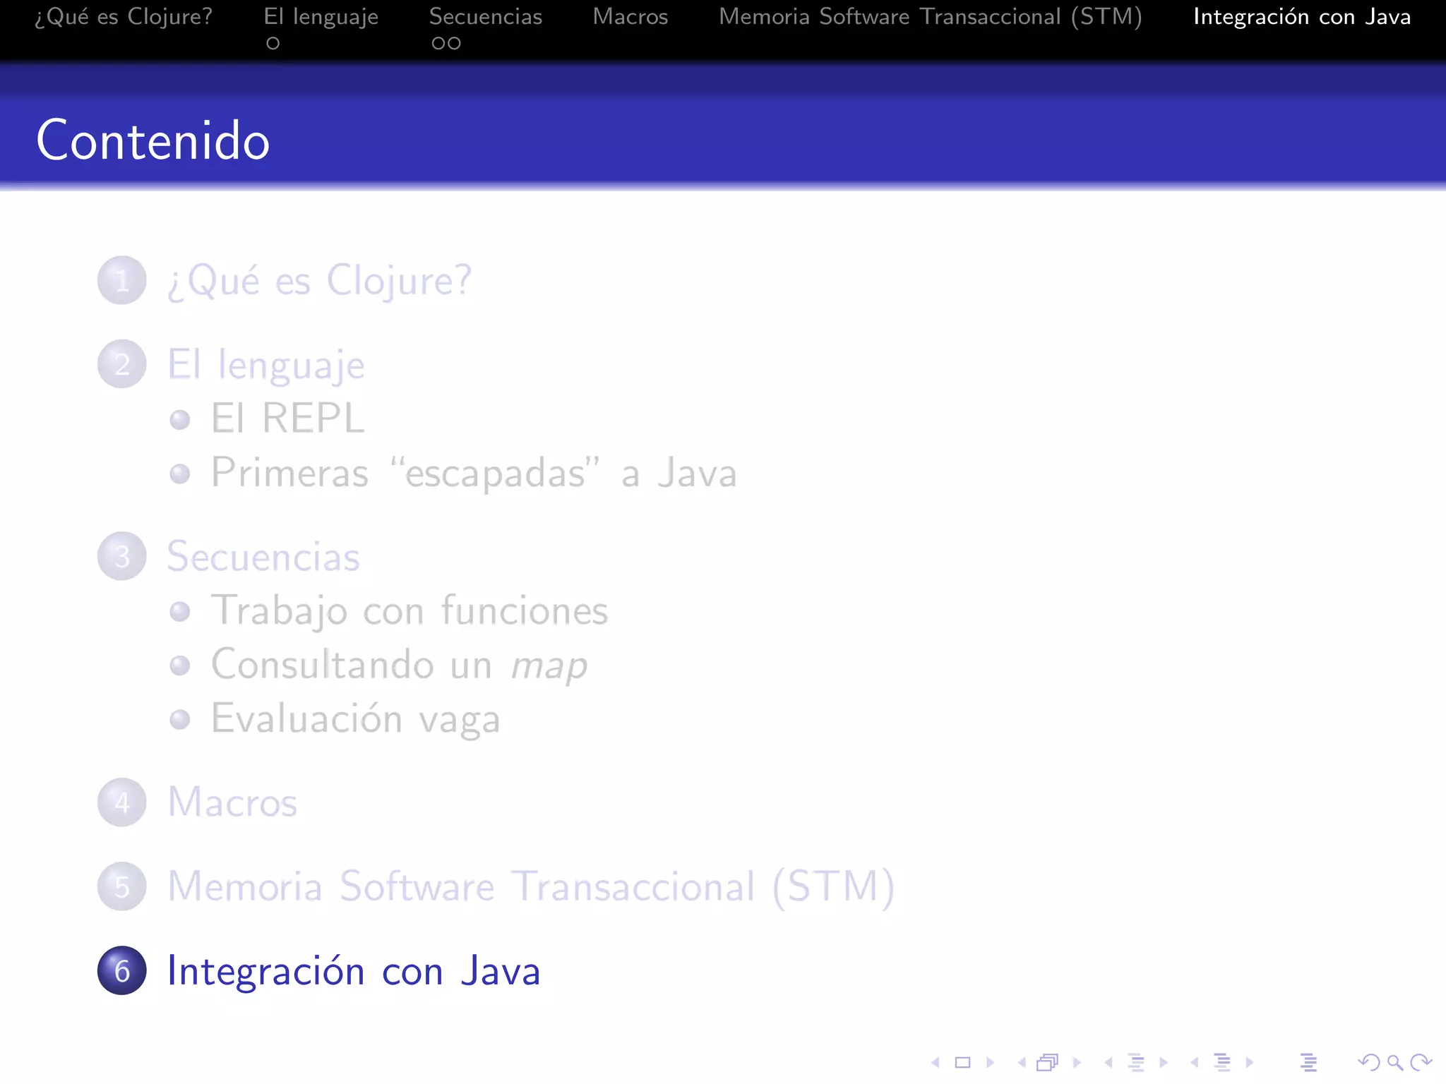Click the presentation outline lines icon
Screen dimensions: 1446x1084
click(1308, 1062)
